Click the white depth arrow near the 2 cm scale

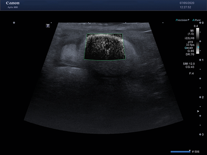[x=198, y=111]
